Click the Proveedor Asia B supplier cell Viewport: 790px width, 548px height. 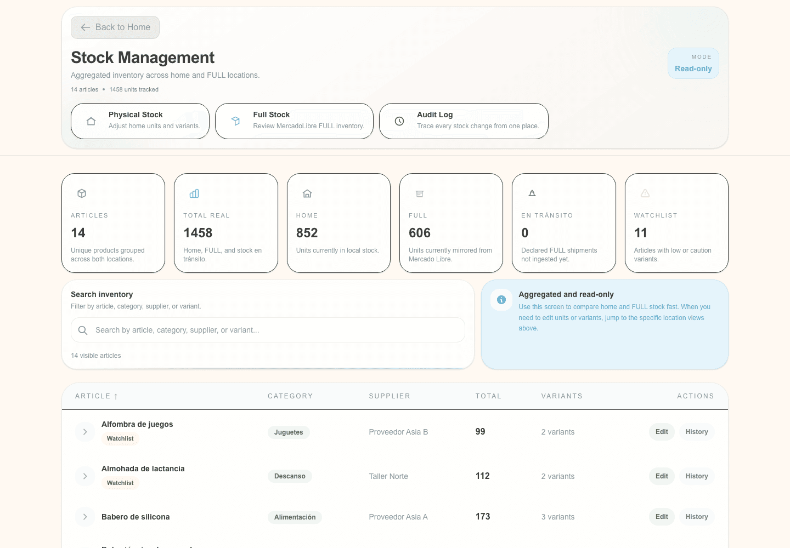tap(398, 432)
